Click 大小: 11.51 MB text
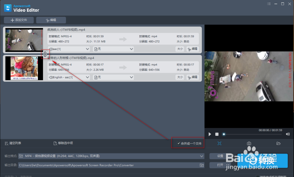The image size is (294, 177). pos(96,42)
